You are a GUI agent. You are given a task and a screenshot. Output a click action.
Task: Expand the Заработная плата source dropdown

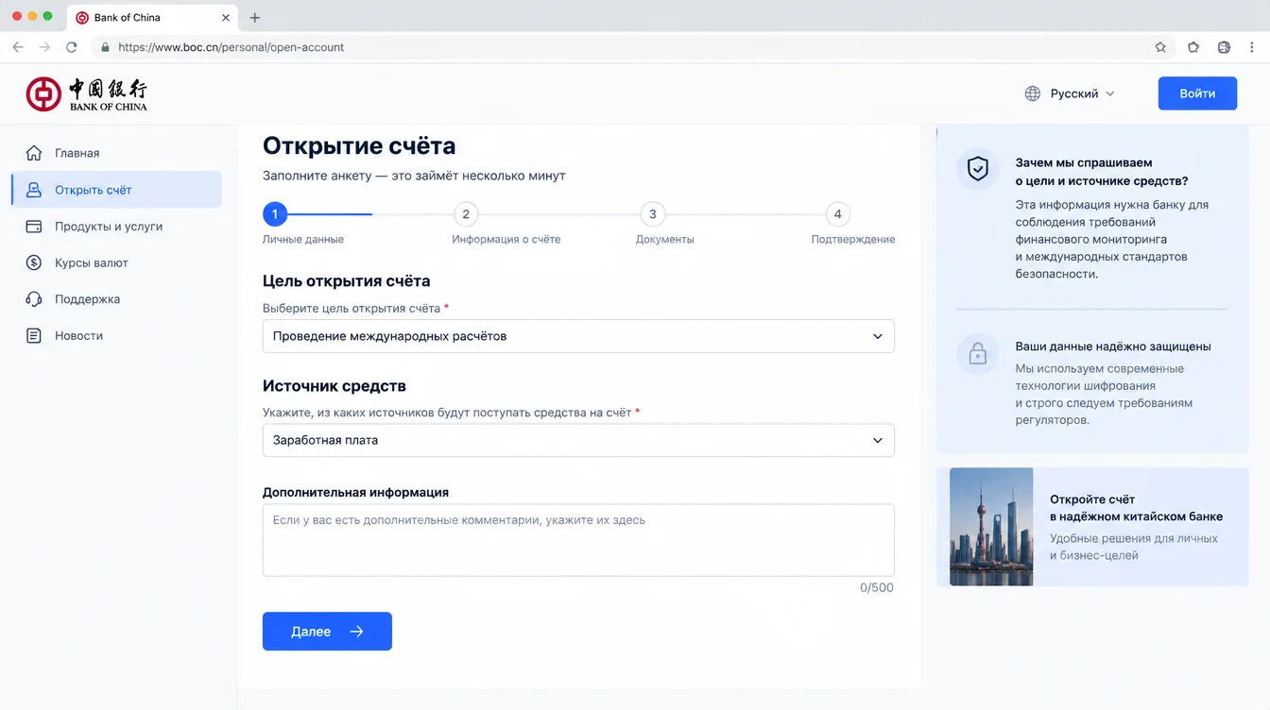pos(578,440)
